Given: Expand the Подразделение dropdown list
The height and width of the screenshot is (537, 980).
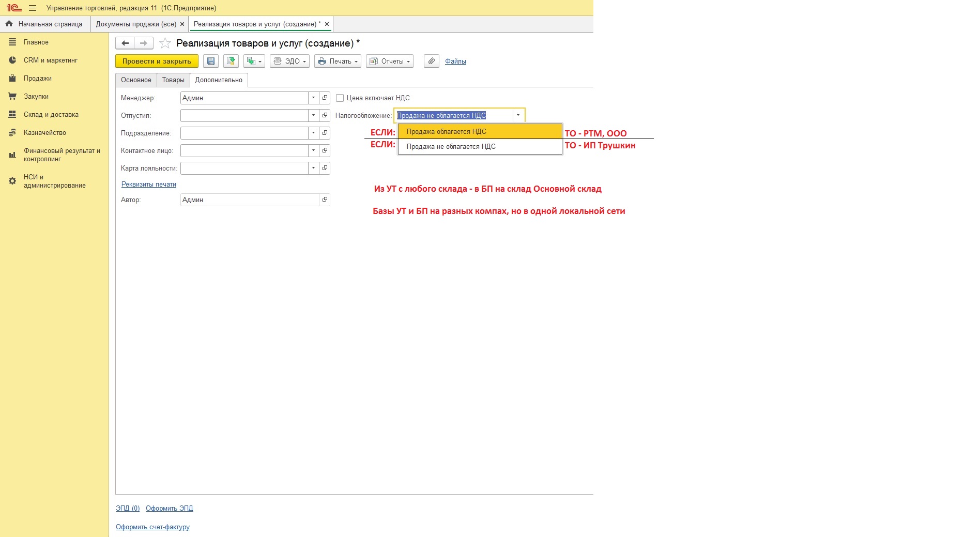Looking at the screenshot, I should [313, 133].
